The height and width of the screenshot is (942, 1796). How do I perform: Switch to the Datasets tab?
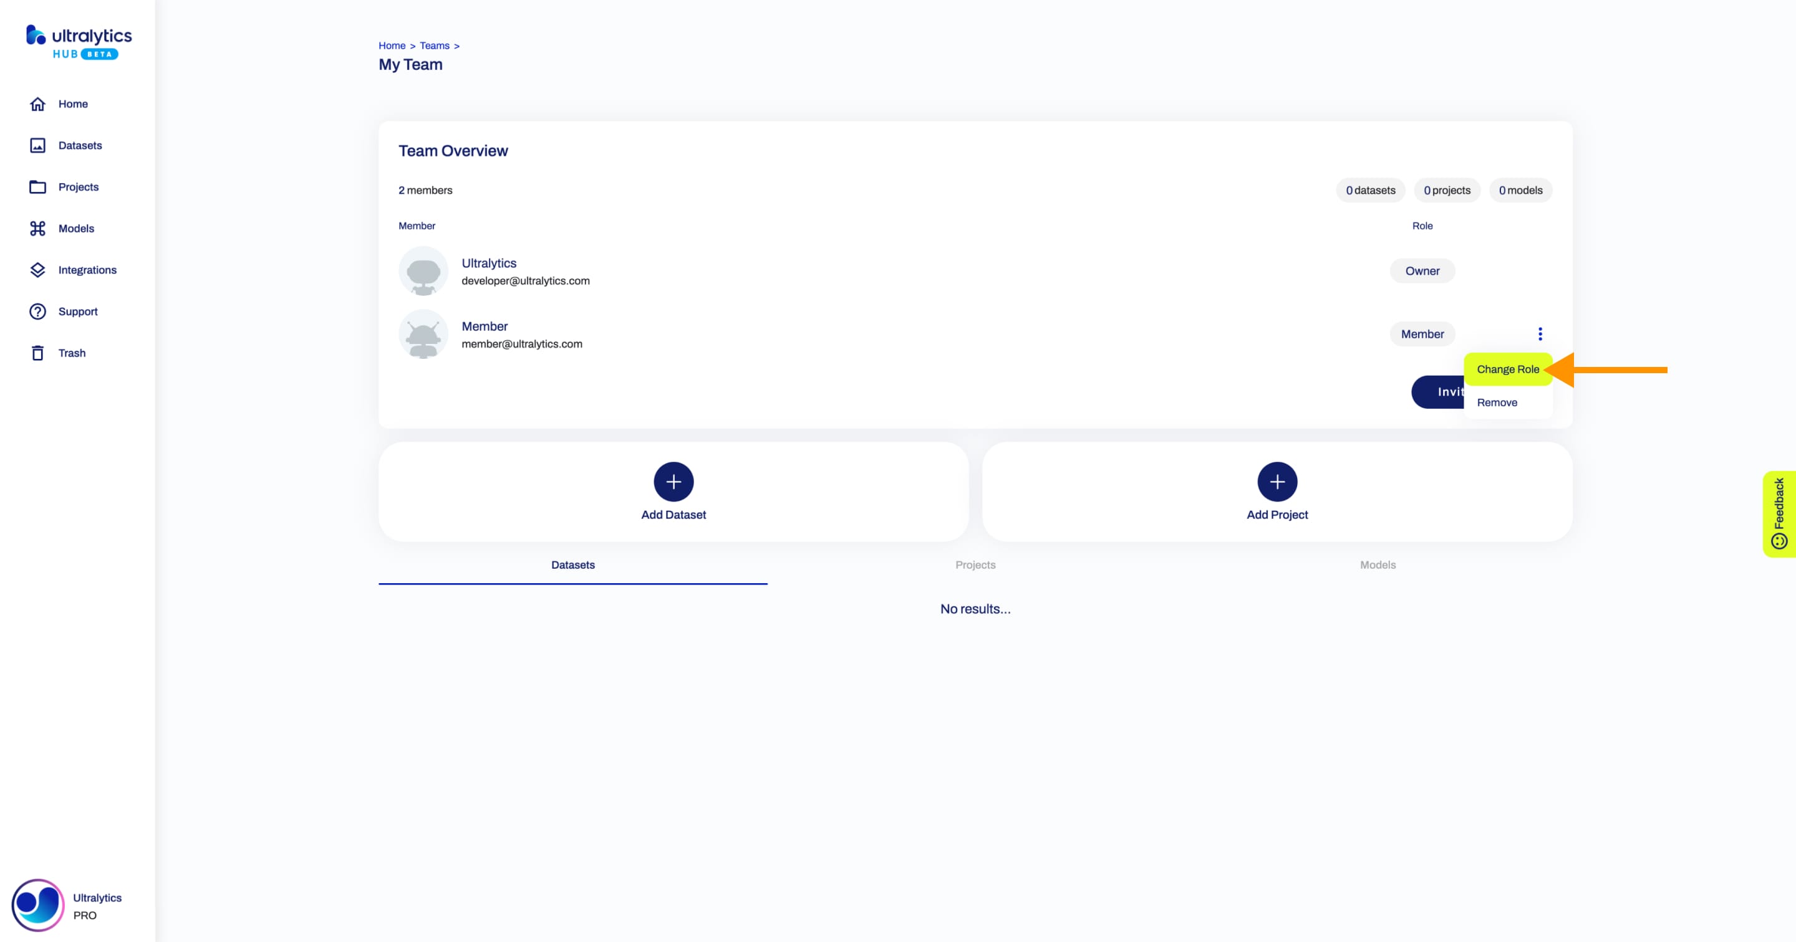[x=572, y=564]
